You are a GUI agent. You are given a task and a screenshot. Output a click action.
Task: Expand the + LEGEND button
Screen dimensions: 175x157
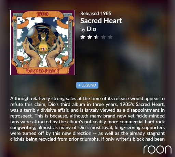(87, 85)
